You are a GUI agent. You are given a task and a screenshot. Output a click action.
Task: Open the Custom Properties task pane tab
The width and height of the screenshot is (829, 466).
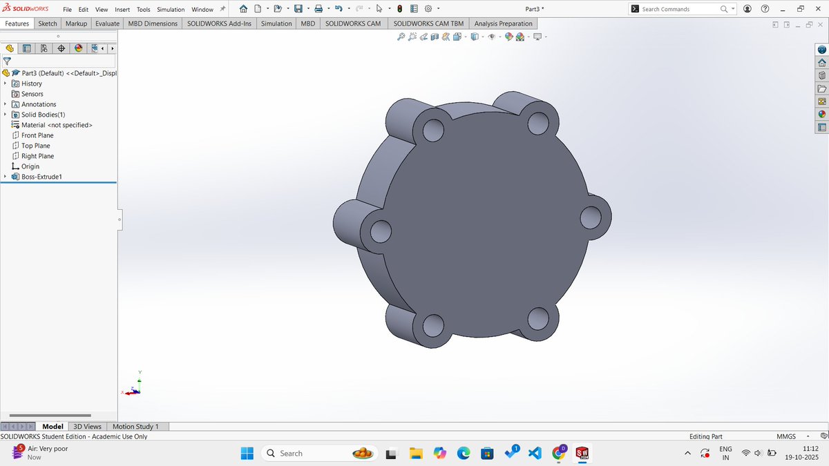[821, 127]
